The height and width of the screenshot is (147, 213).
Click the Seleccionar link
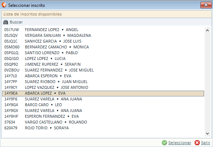pos(180,143)
